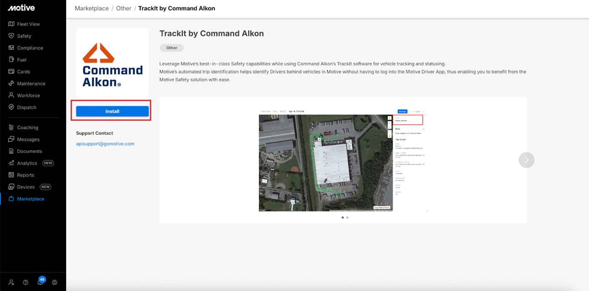
Task: Go back to Marketplace breadcrumb
Action: (92, 8)
